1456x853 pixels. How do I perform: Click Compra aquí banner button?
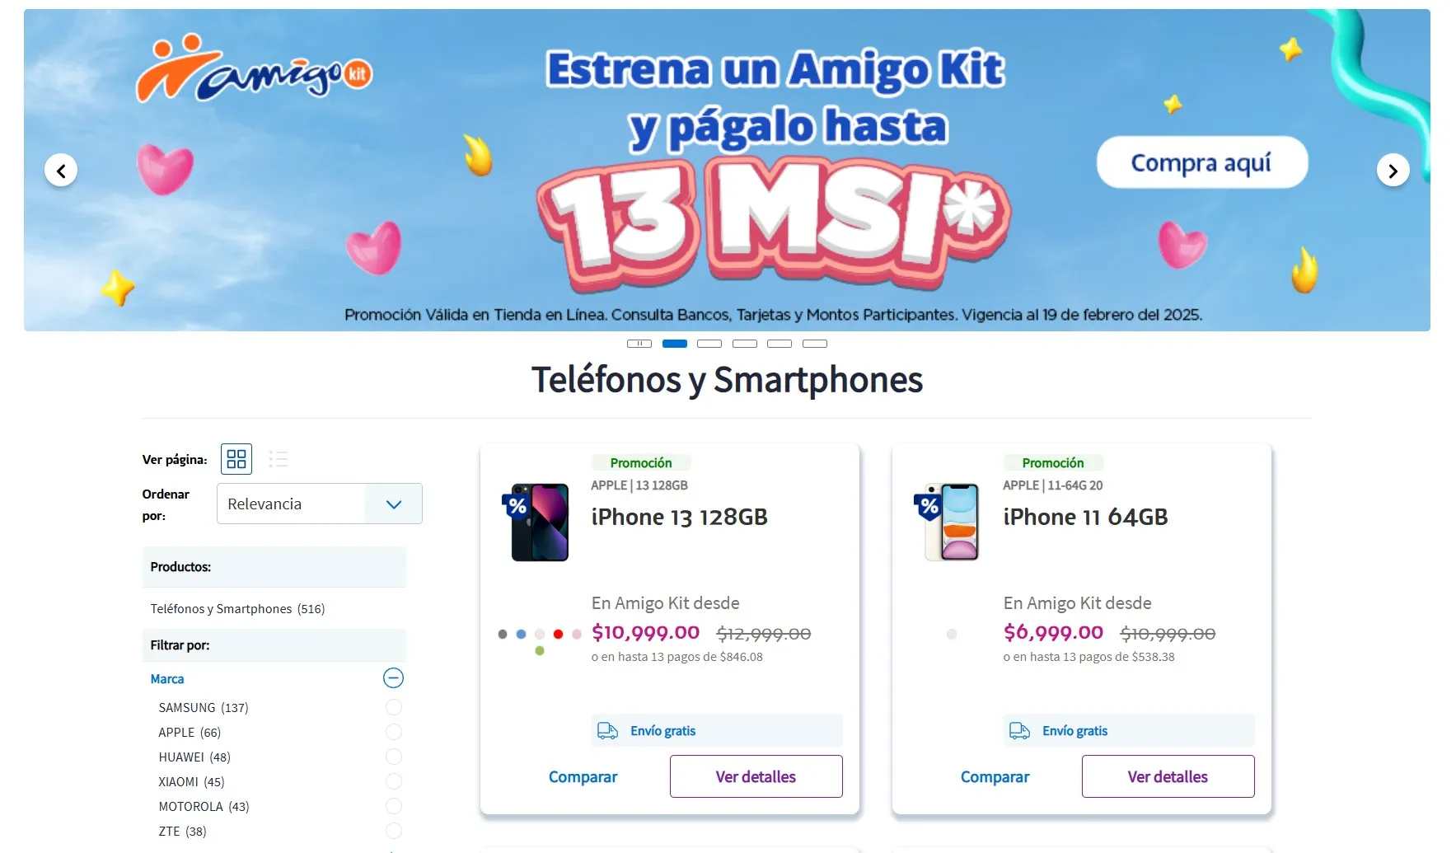[x=1202, y=162]
